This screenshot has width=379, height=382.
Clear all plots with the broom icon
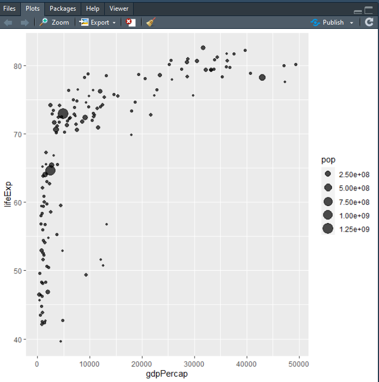[151, 22]
